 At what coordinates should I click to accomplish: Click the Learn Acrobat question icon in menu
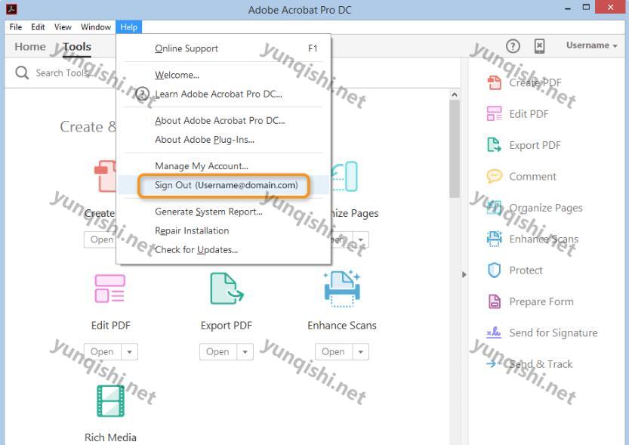point(142,94)
